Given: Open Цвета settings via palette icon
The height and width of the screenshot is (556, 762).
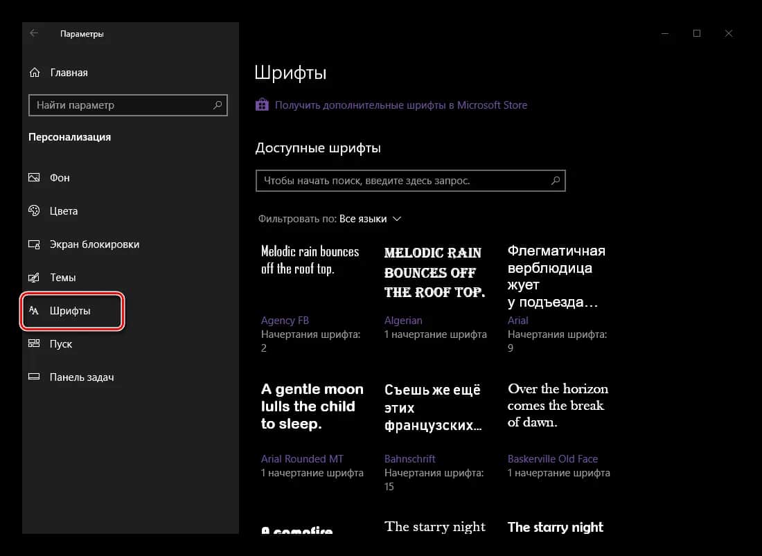Looking at the screenshot, I should 34,211.
